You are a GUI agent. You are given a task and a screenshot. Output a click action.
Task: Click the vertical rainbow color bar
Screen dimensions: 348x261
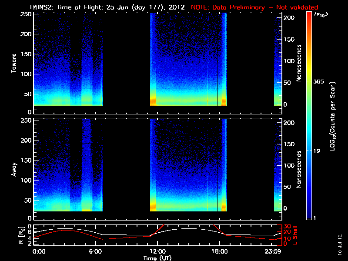coord(309,115)
